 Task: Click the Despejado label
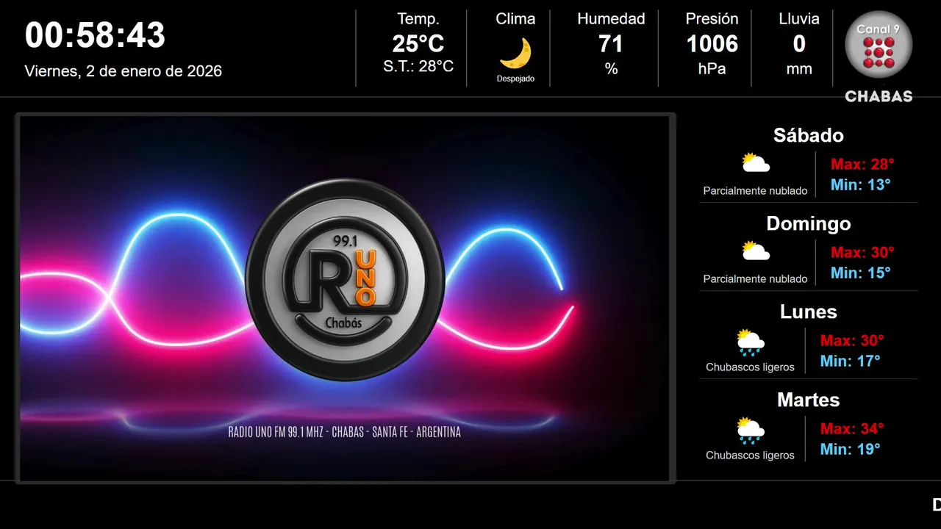click(x=515, y=79)
